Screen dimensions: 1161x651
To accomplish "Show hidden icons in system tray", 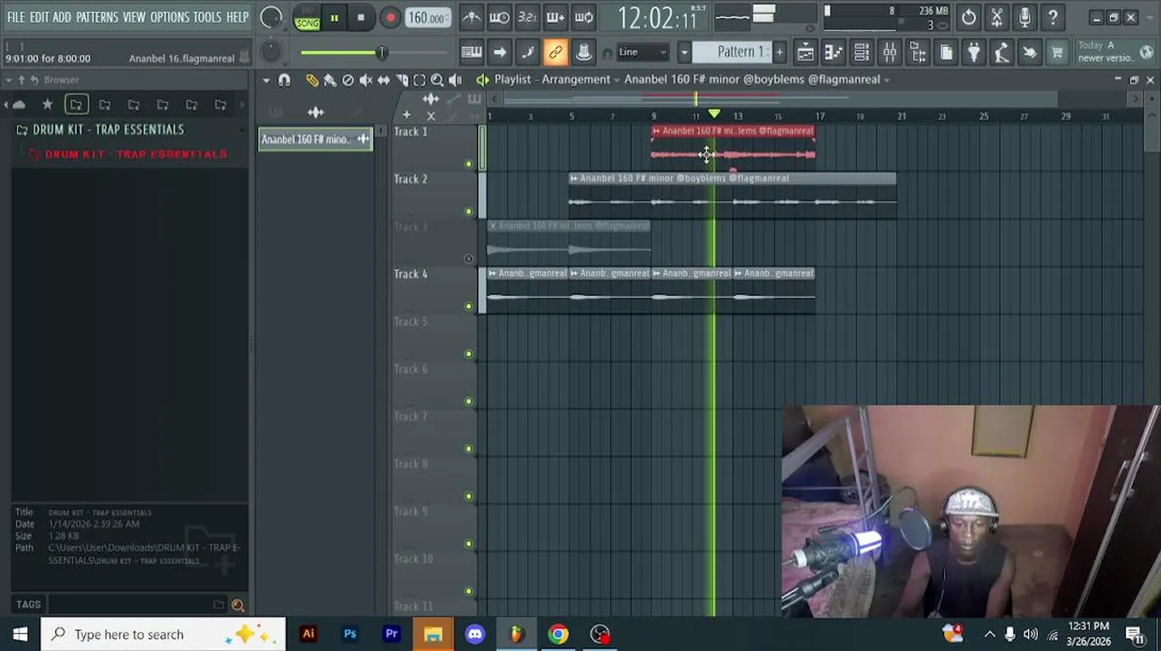I will click(989, 635).
